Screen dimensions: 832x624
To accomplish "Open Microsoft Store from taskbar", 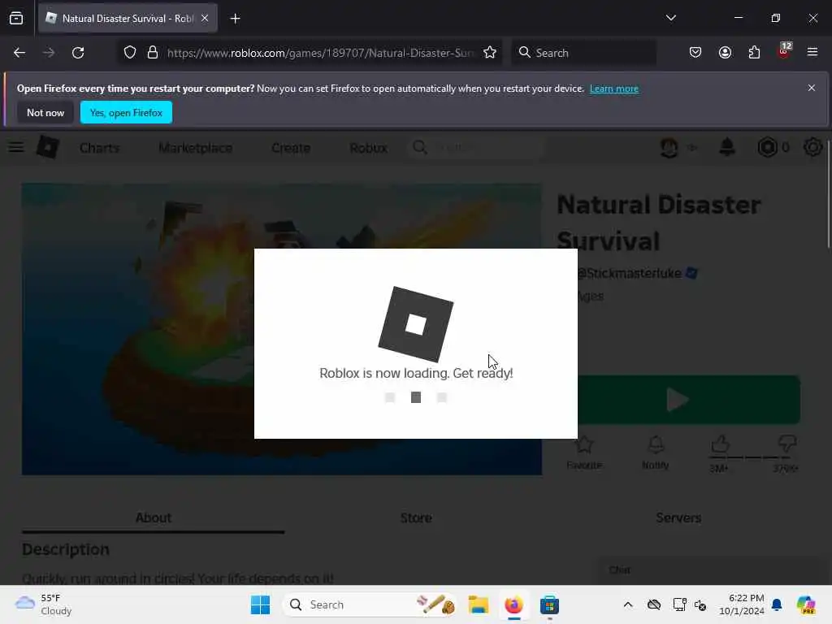I will tap(549, 604).
